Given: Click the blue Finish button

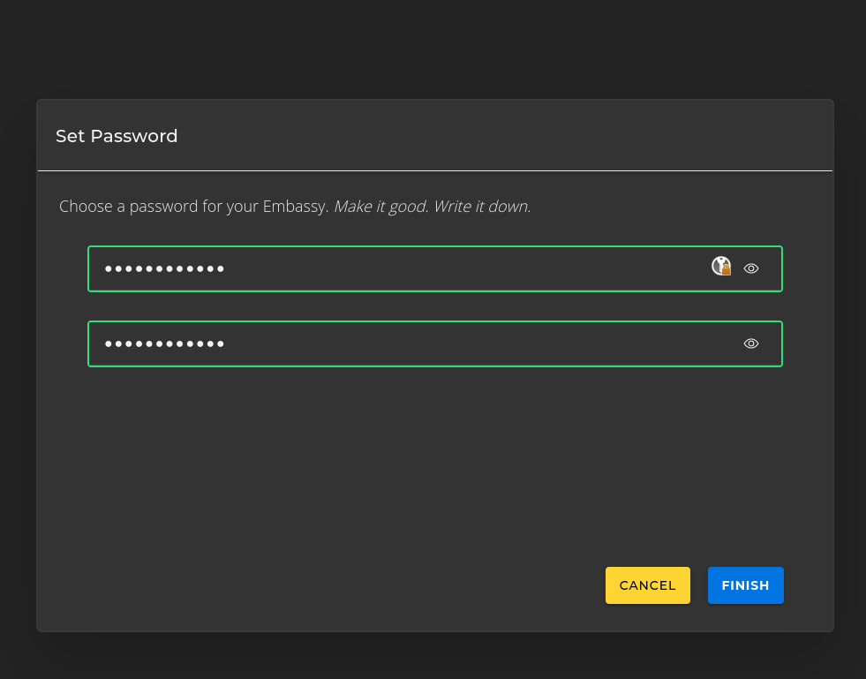Looking at the screenshot, I should click(745, 585).
